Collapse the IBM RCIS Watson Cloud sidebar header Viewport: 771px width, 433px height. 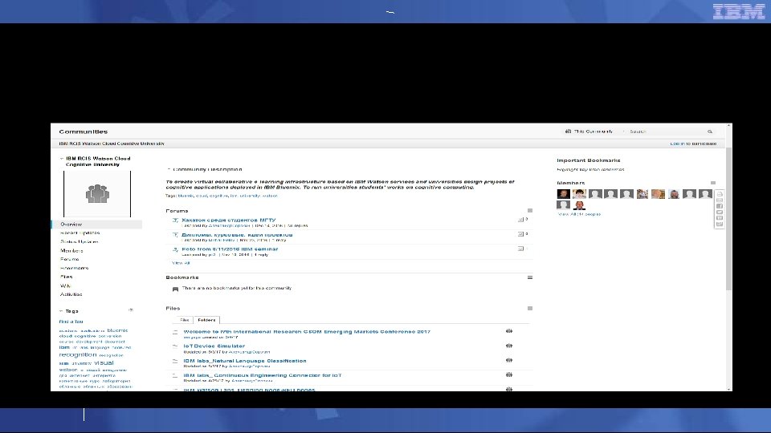pos(62,159)
